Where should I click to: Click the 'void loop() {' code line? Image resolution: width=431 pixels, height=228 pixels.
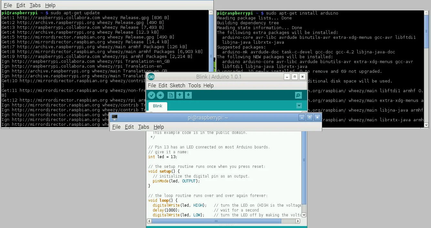163,201
